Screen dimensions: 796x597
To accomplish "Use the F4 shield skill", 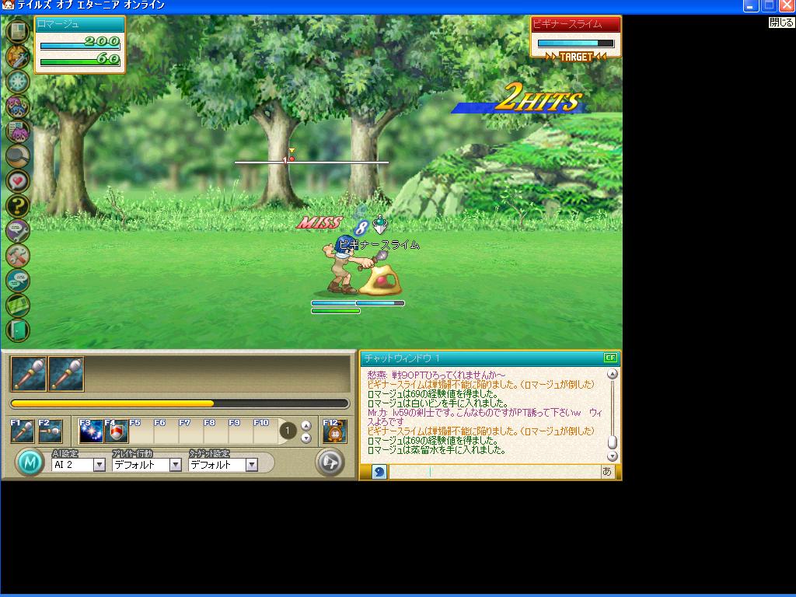I will 117,431.
